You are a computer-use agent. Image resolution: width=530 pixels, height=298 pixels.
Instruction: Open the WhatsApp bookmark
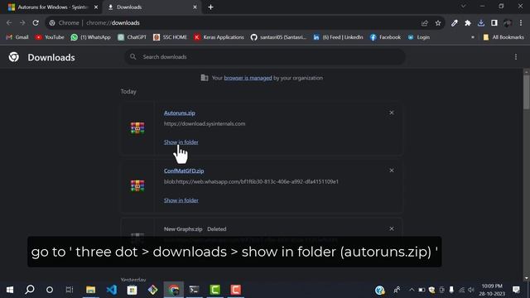tap(90, 37)
